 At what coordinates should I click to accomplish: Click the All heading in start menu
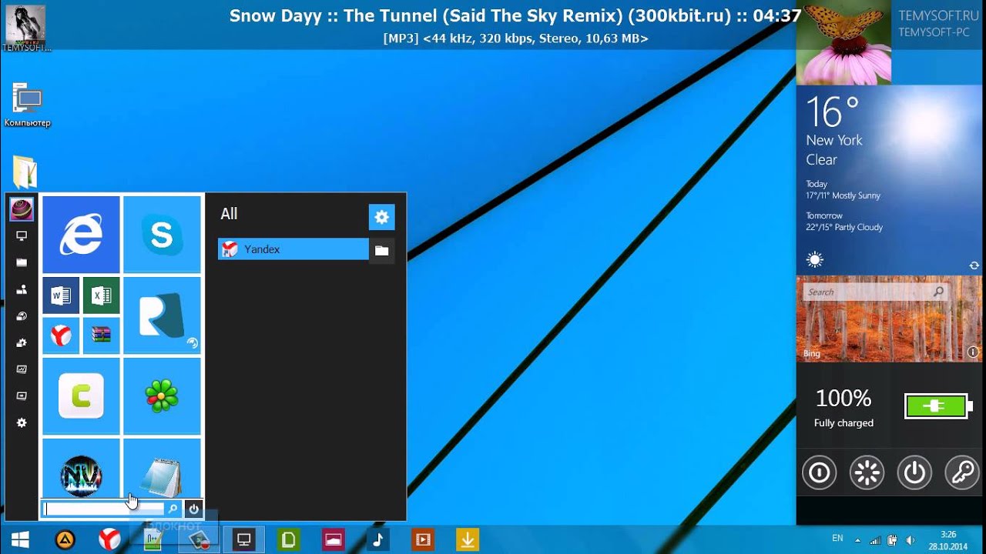229,214
